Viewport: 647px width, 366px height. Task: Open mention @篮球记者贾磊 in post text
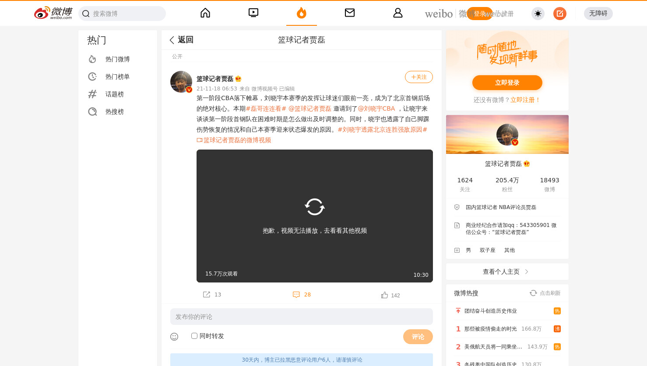(310, 108)
